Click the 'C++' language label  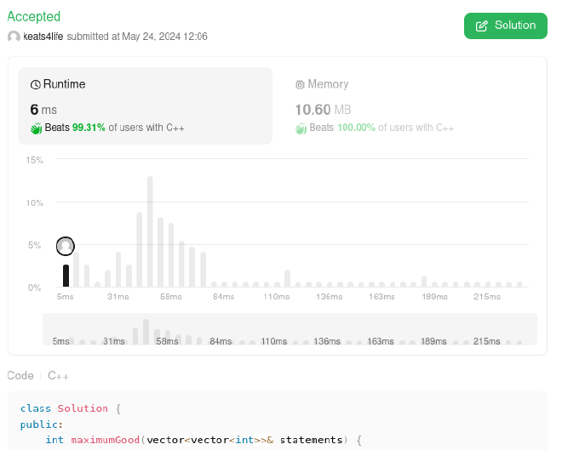58,375
